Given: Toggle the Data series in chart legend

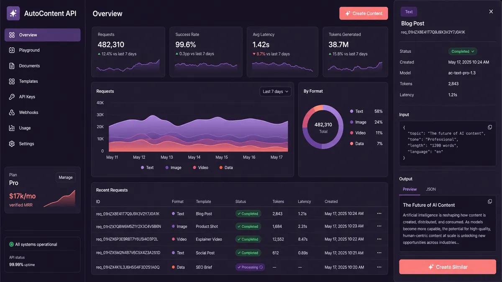Looking at the screenshot, I should click(x=226, y=168).
